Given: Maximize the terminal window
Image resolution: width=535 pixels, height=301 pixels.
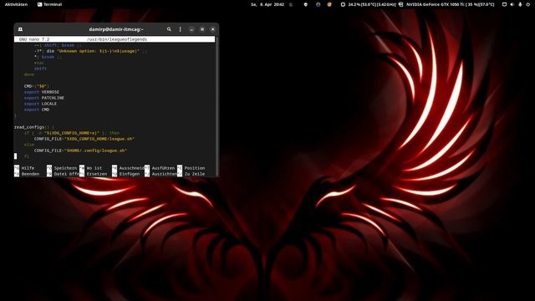Looking at the screenshot, I should [202, 29].
